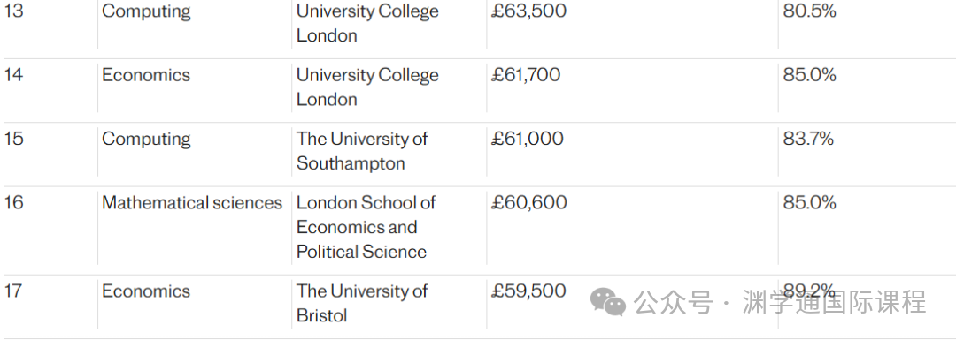
Task: Open The University of Bristol entry
Action: [x=362, y=303]
